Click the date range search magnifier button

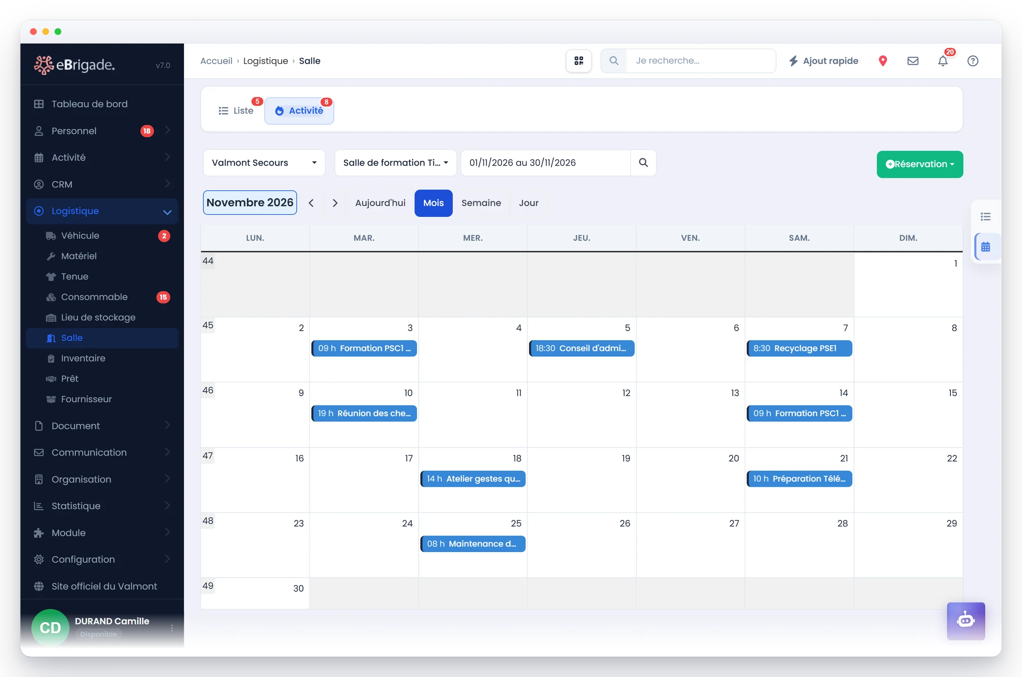point(643,163)
